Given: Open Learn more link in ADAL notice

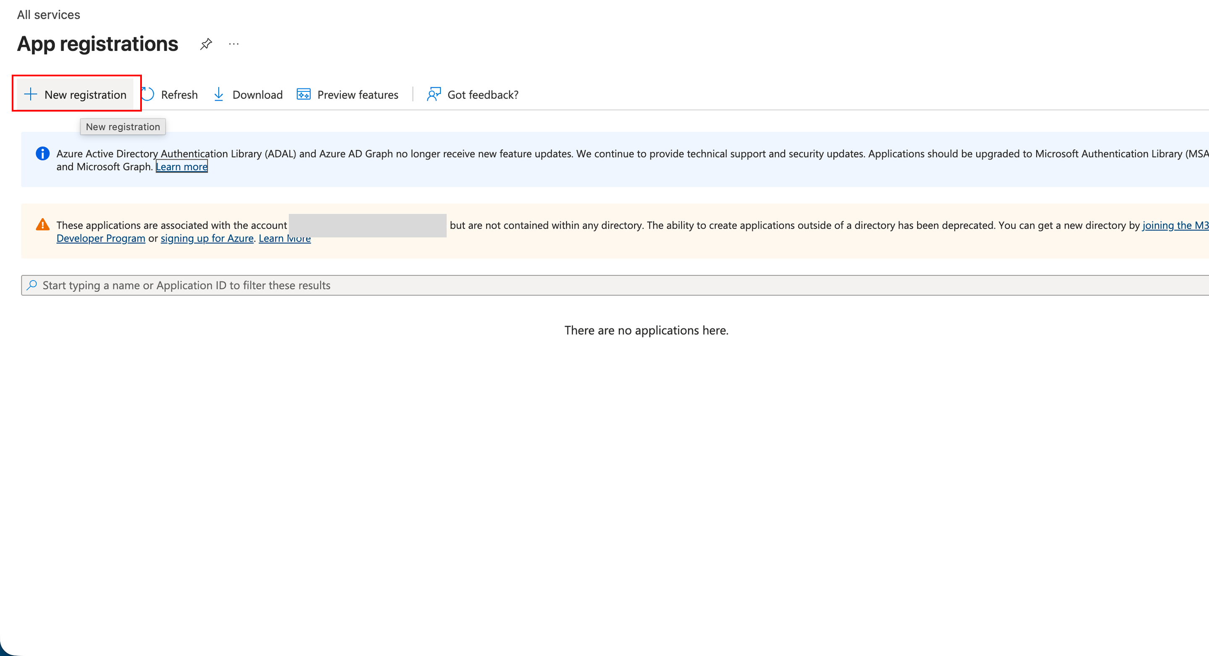Looking at the screenshot, I should [182, 167].
